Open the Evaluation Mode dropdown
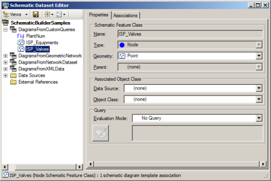 [x=259, y=118]
